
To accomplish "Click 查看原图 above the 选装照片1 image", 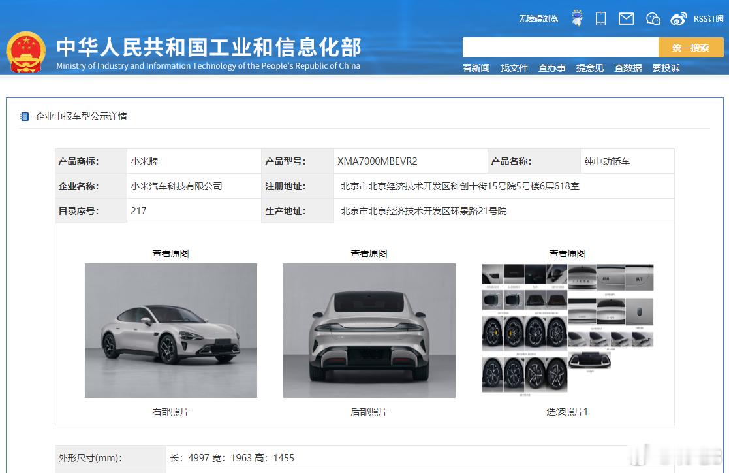I will [567, 253].
